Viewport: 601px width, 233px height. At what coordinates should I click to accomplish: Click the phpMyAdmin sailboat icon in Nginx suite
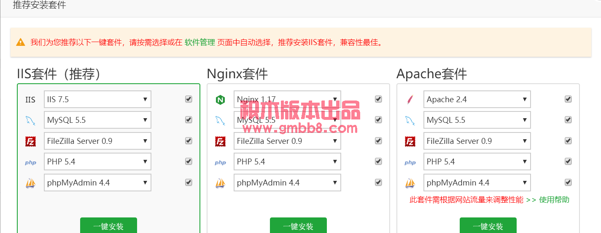click(x=220, y=183)
